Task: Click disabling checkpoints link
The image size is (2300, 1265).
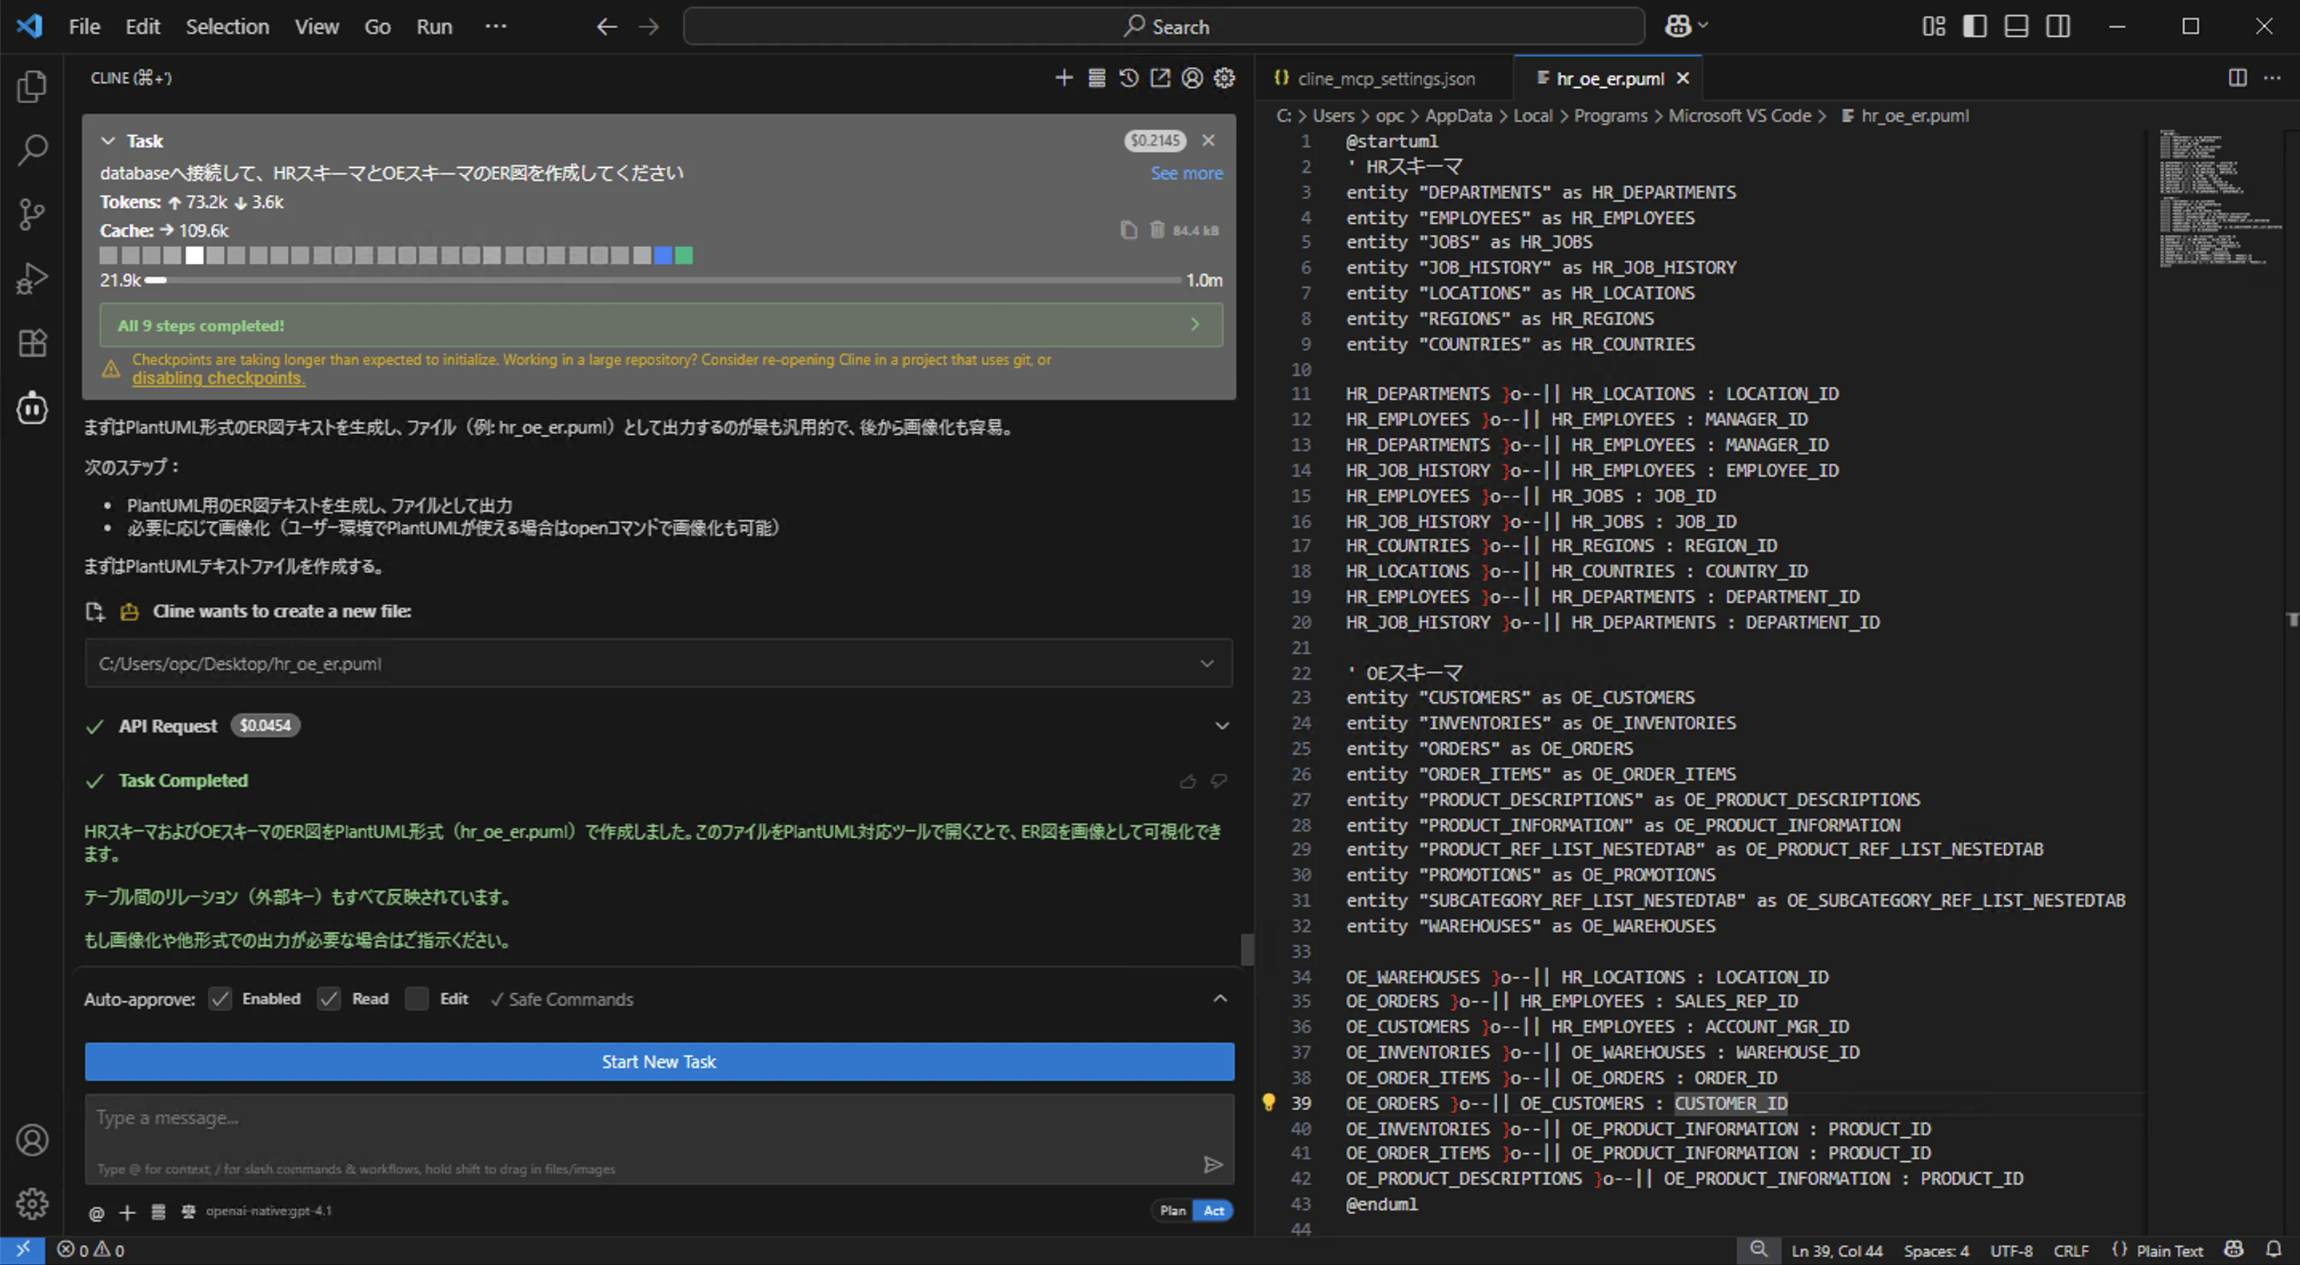Action: click(218, 378)
